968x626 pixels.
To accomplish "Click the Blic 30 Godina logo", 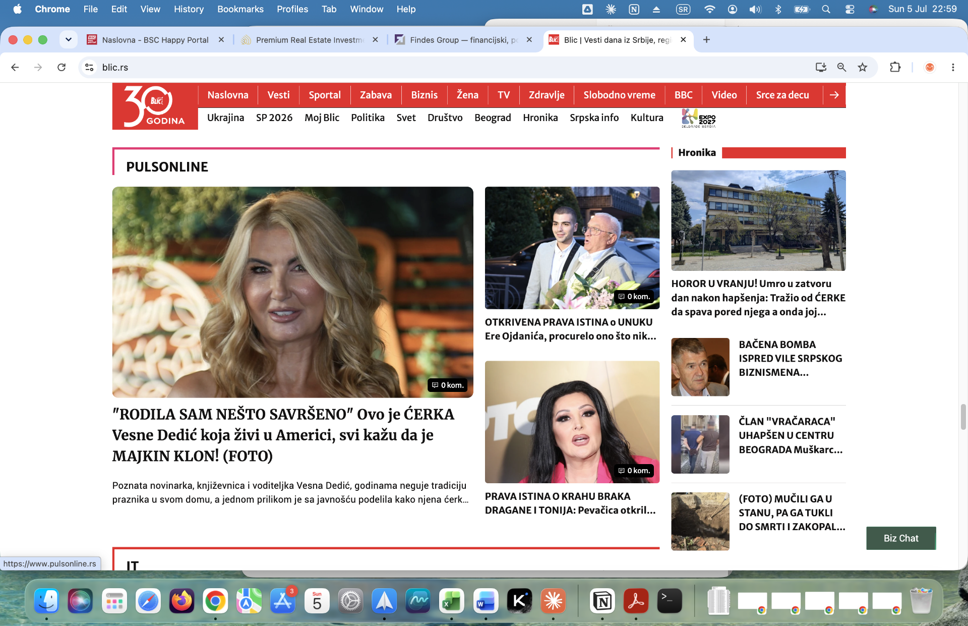I will 155,106.
